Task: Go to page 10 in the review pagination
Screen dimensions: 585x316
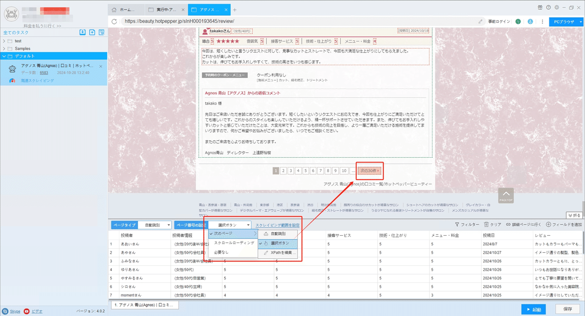Action: pos(344,171)
